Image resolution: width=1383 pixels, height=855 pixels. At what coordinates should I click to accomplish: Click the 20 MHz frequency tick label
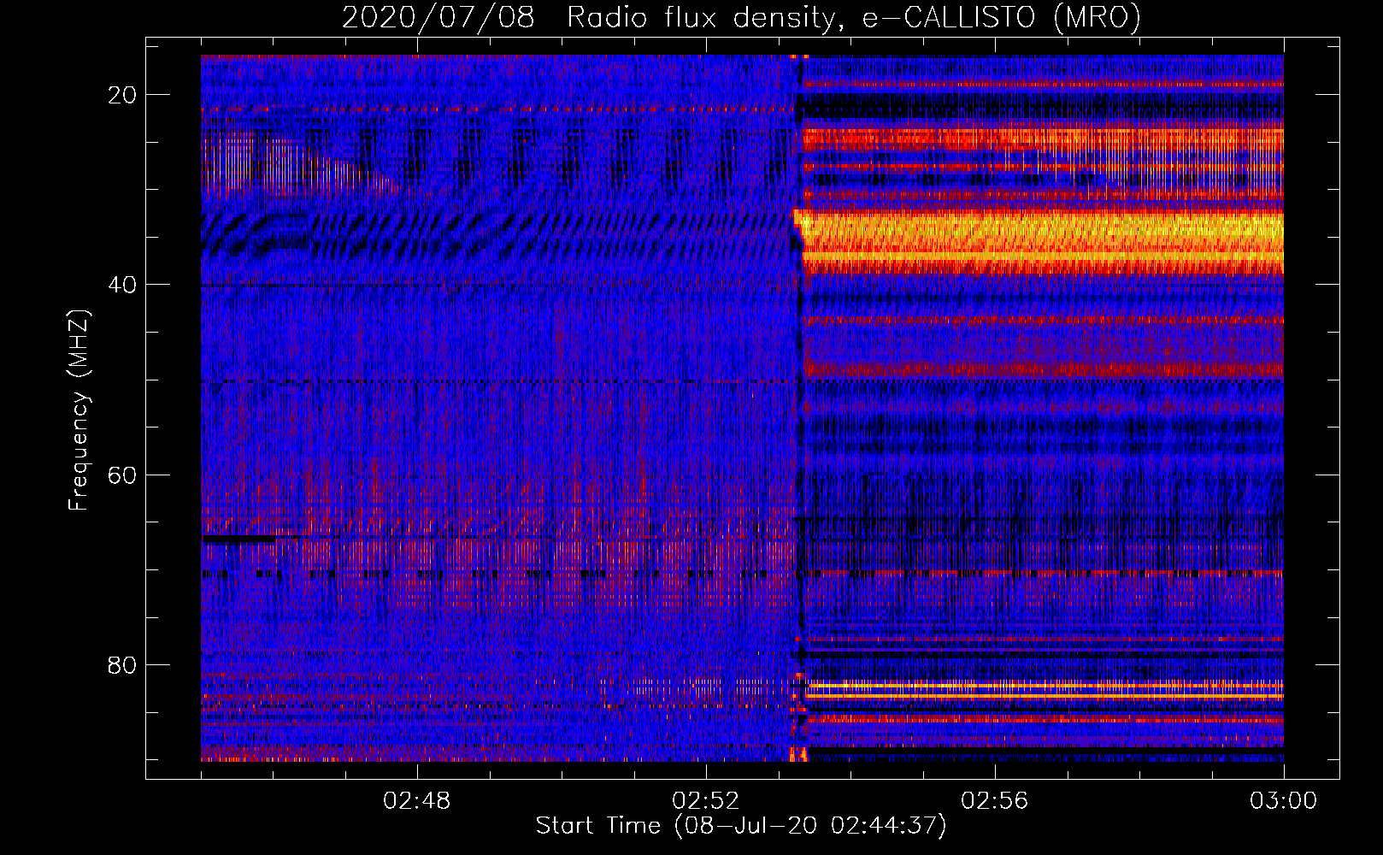(x=123, y=95)
